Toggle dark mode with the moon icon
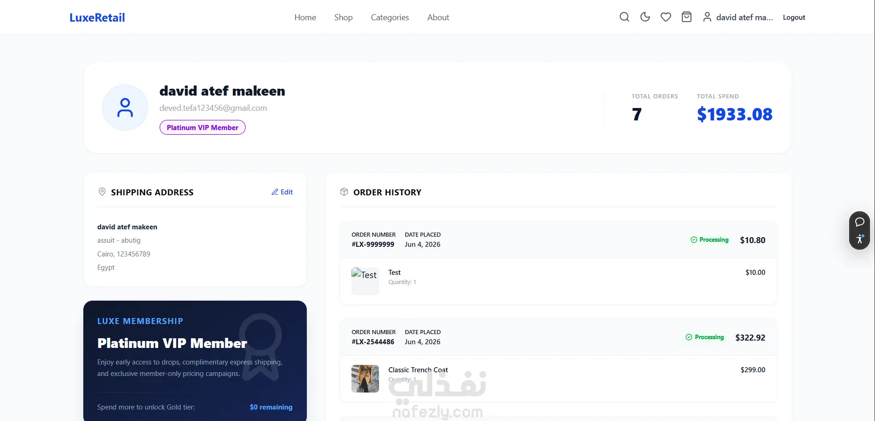Screen dimensions: 875x421 [x=645, y=17]
